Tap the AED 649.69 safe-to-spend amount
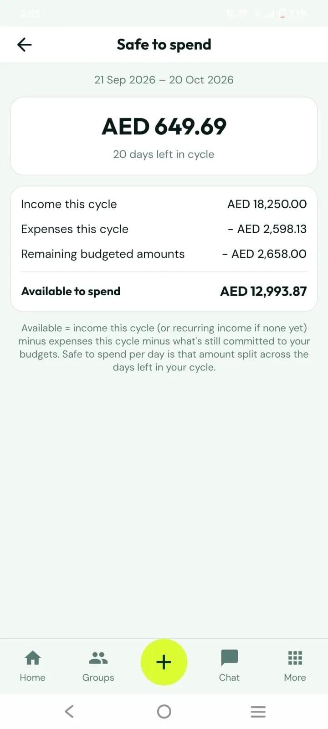This screenshot has height=729, width=328. 164,126
